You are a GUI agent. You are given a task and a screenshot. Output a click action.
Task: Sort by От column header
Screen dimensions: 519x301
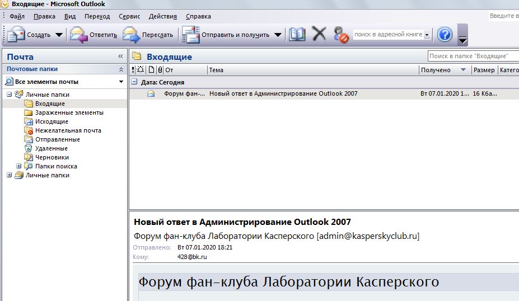pos(185,70)
